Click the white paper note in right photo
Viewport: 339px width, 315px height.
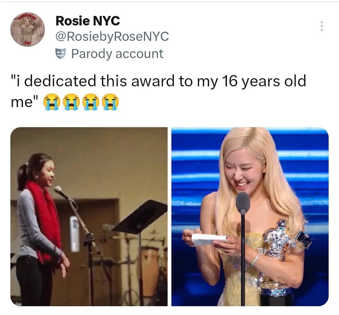[x=209, y=239]
